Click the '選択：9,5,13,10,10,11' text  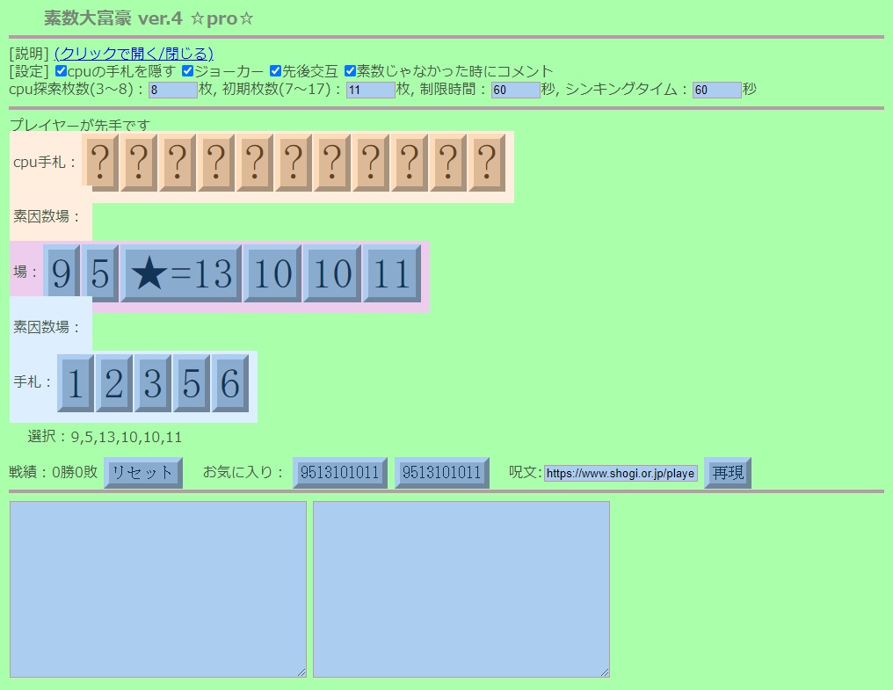(105, 437)
